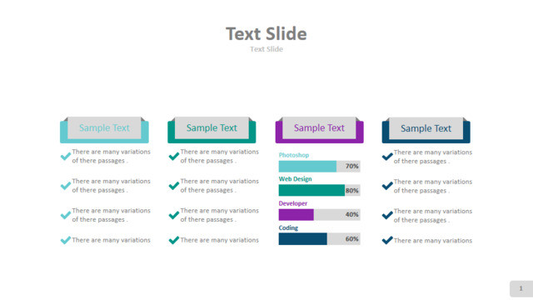Image resolution: width=533 pixels, height=300 pixels.
Task: Click the small Text Slide subtitle
Action: (266, 49)
